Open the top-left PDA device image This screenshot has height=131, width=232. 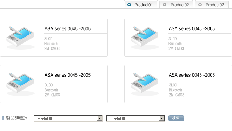pyautogui.click(x=20, y=38)
